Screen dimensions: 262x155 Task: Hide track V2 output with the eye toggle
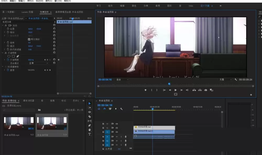[x=117, y=128]
